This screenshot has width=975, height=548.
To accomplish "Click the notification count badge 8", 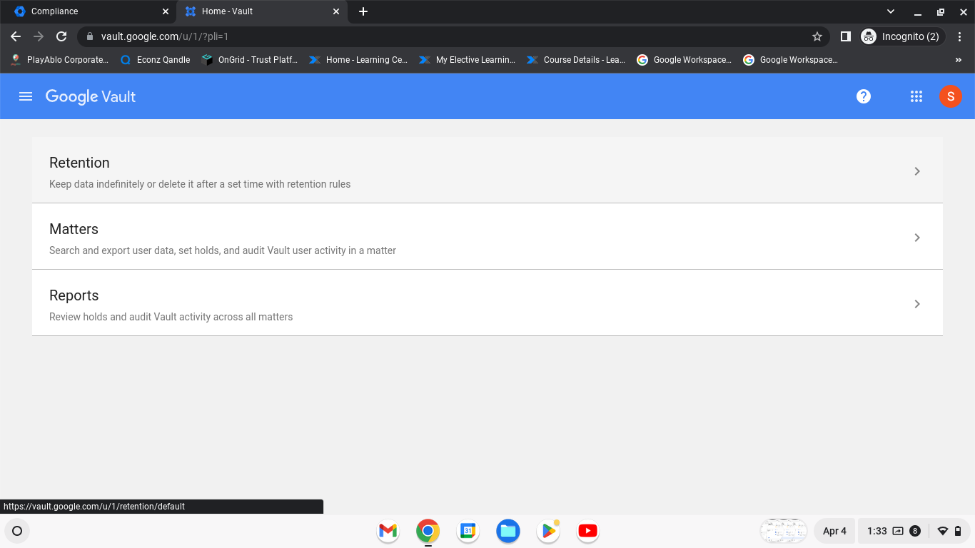I will (915, 531).
